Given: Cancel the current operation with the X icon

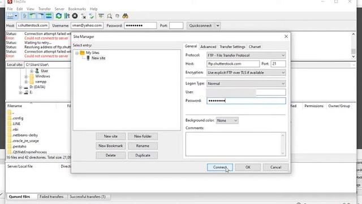Looking at the screenshot, I should click(x=75, y=16).
